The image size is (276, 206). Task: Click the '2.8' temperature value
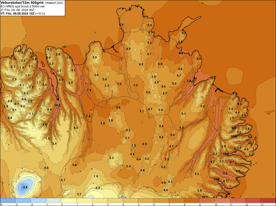[x=58, y=54]
